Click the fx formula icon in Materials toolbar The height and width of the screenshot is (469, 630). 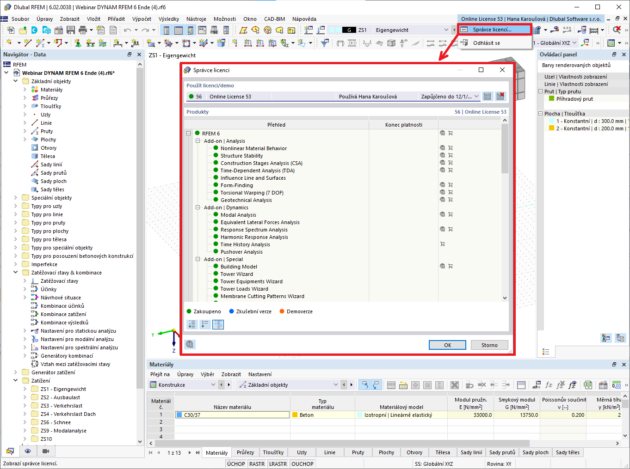coord(549,385)
